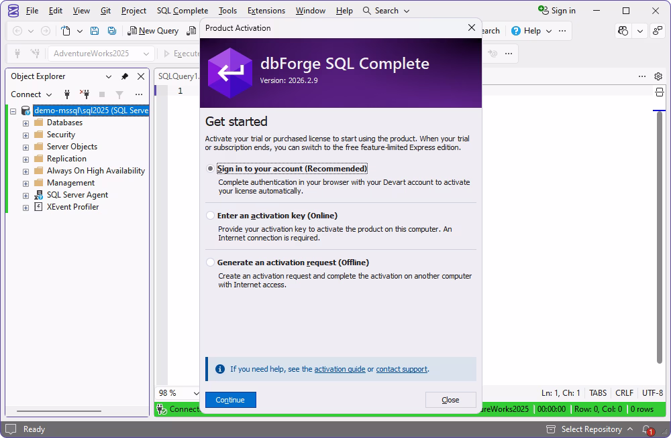Select the Always On High Availability folder
671x438 pixels.
[x=96, y=171]
